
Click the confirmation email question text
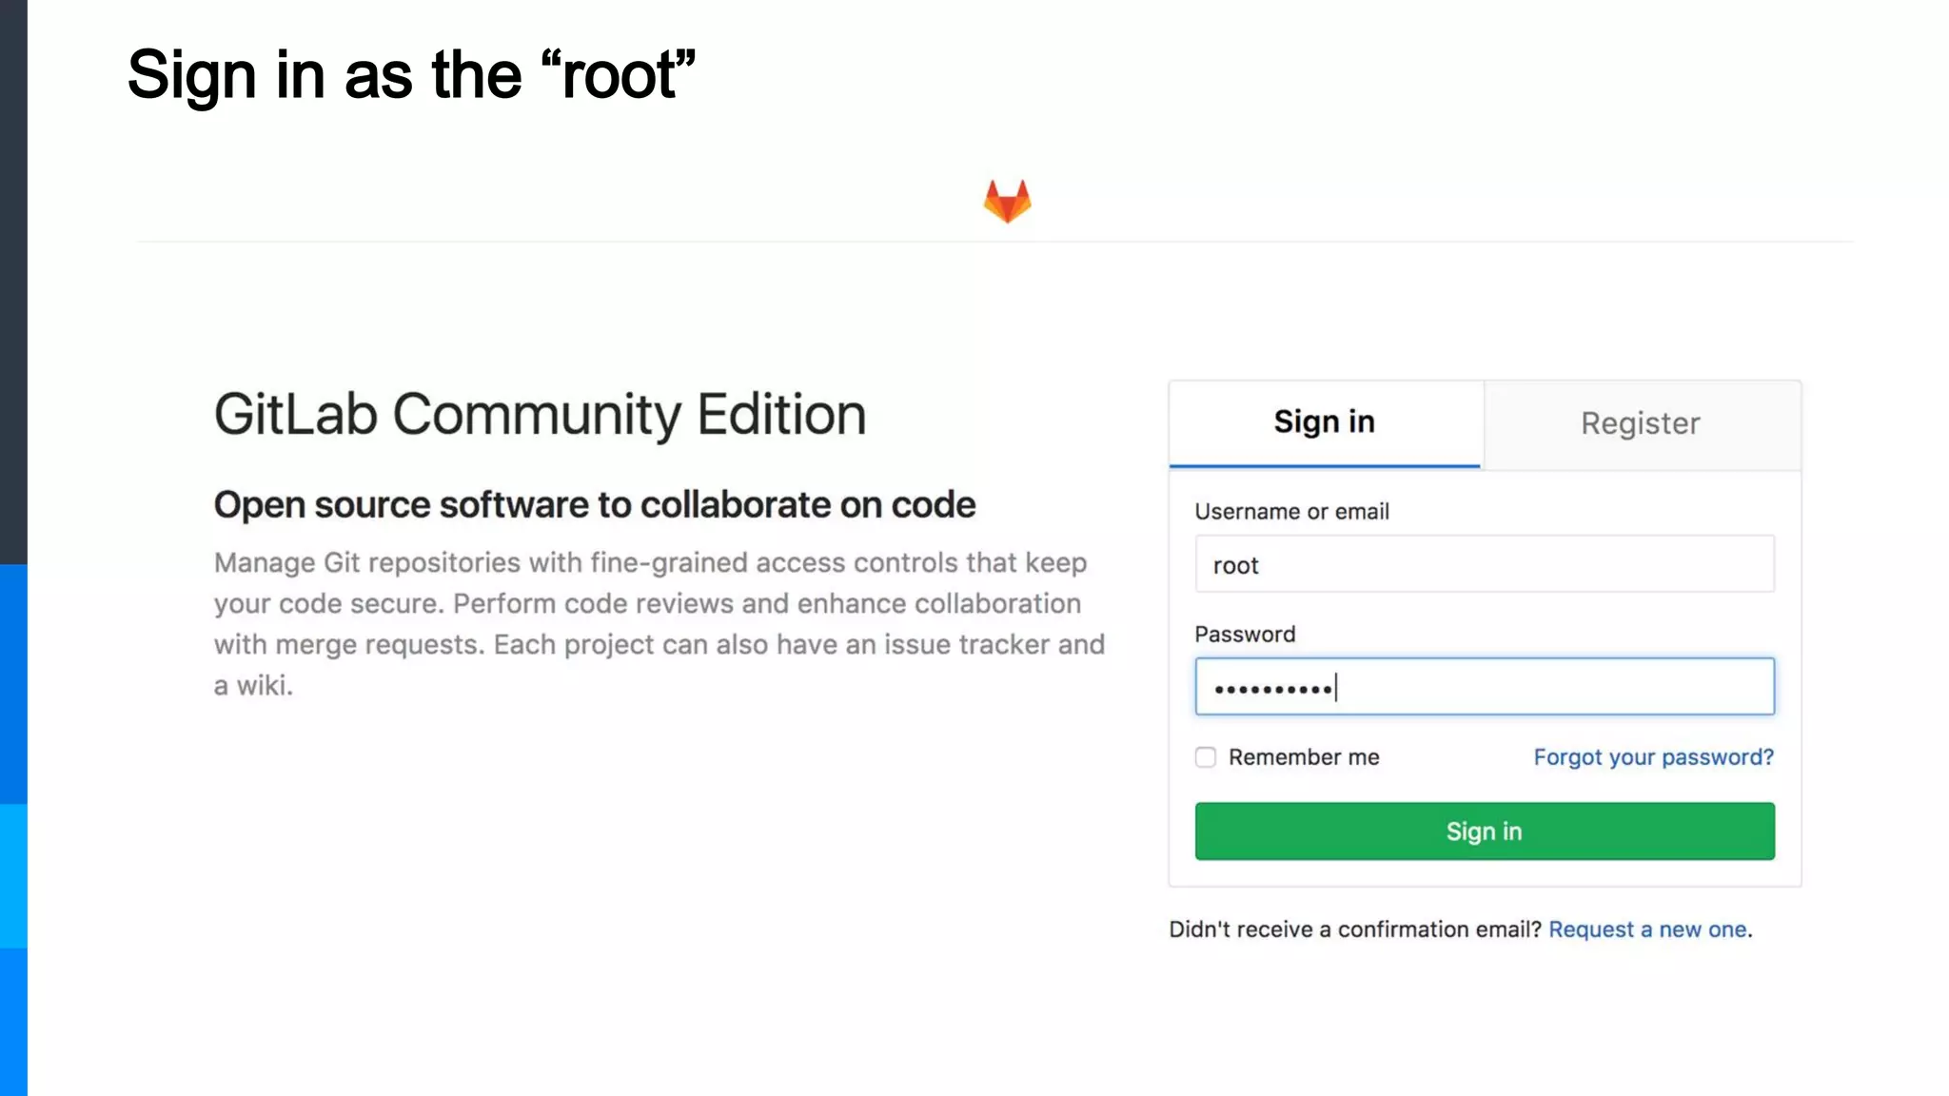[1354, 930]
